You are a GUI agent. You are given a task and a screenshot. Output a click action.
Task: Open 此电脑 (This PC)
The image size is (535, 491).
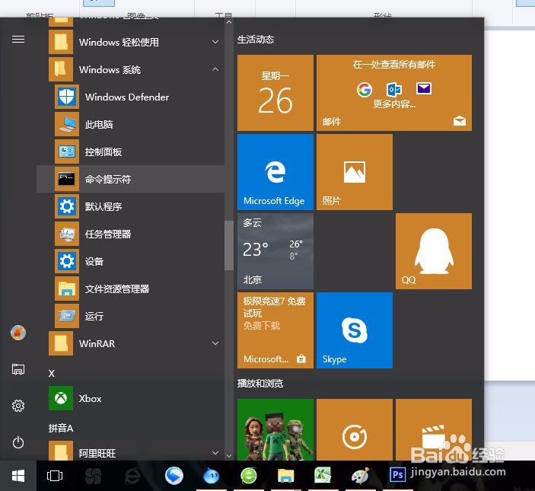(x=130, y=124)
